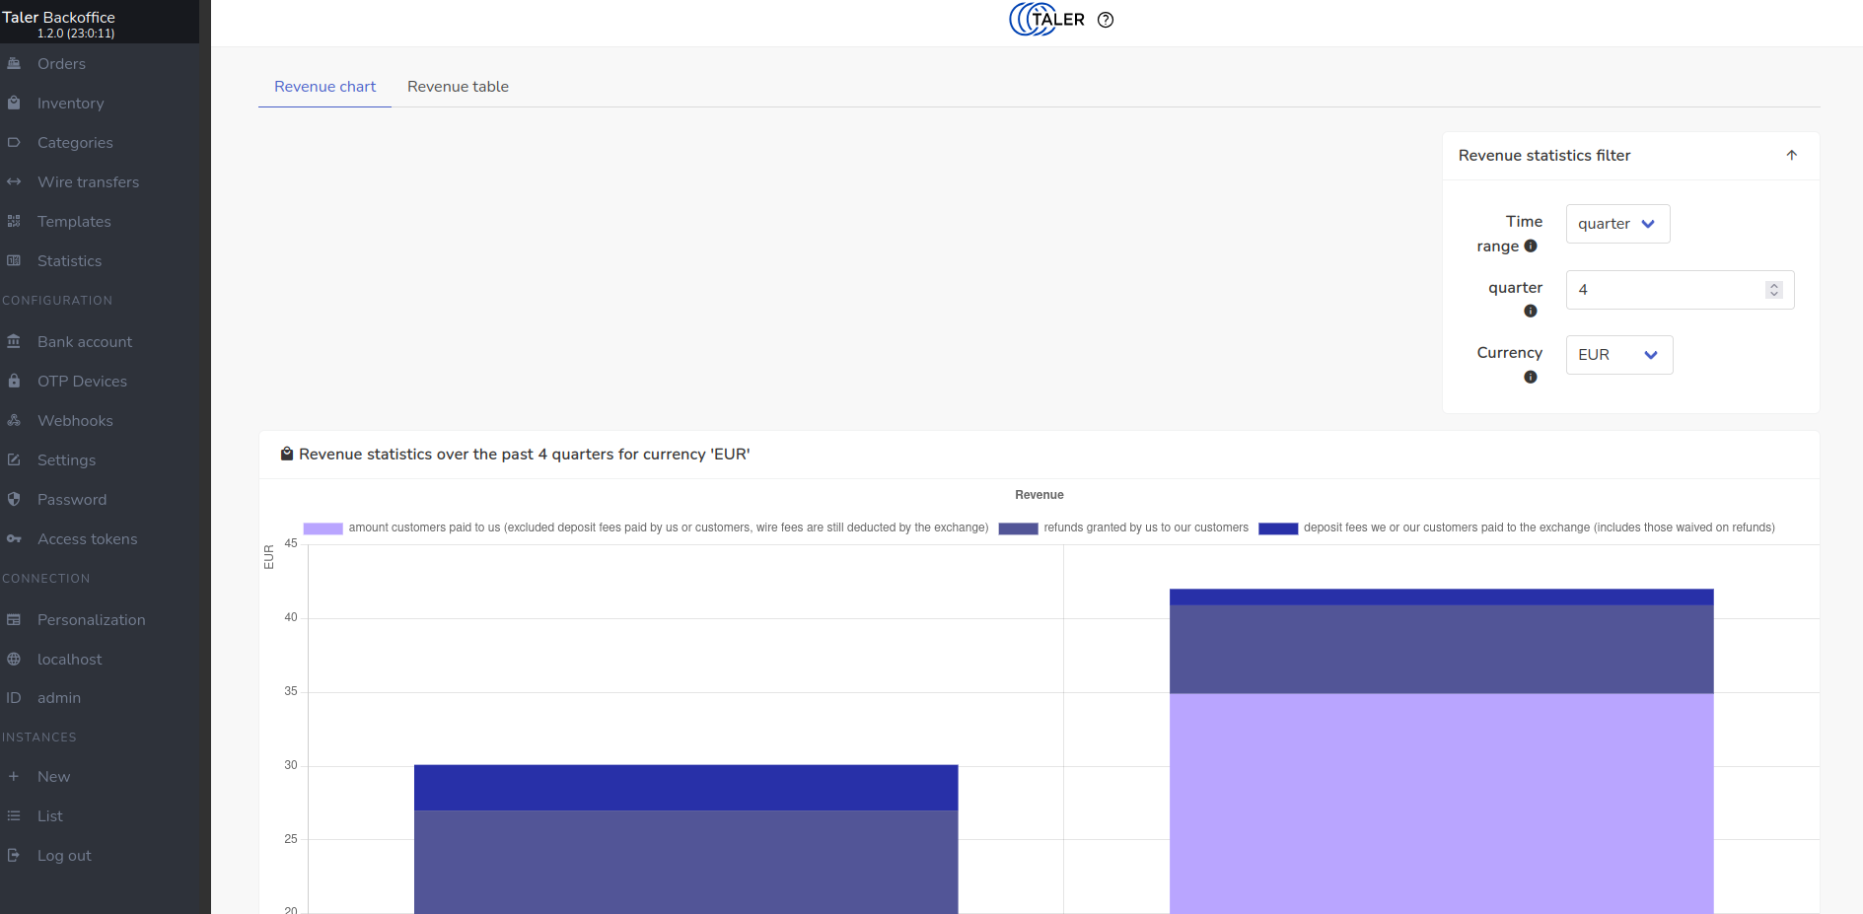The height and width of the screenshot is (914, 1863).
Task: Click the Log out icon
Action: coord(14,856)
